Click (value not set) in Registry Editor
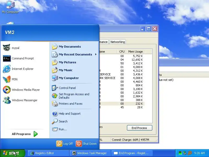Viewport: 209px width, 157px height. coord(166,80)
